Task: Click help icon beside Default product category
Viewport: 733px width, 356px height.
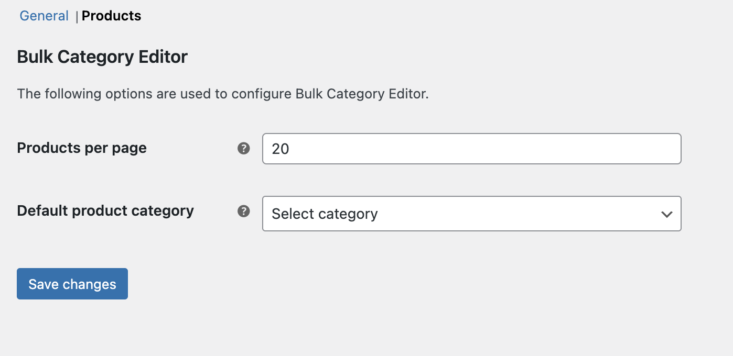Action: click(x=243, y=212)
